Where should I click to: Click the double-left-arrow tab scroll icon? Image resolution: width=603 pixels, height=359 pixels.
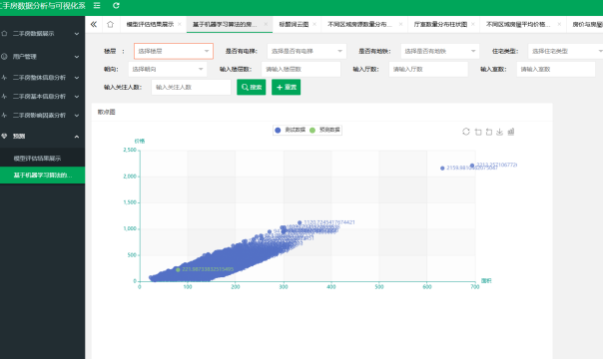click(94, 24)
